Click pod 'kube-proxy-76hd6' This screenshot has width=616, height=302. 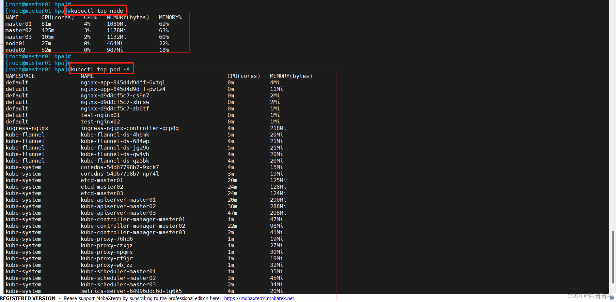coord(107,239)
